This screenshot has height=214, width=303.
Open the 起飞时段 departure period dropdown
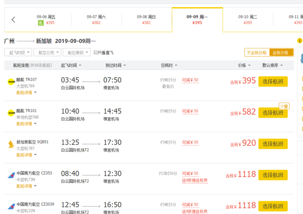18,52
